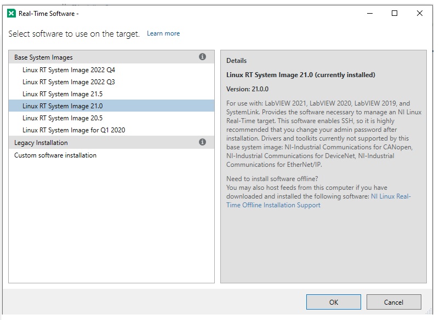Choose Linux RT System Image 21.5

62,94
